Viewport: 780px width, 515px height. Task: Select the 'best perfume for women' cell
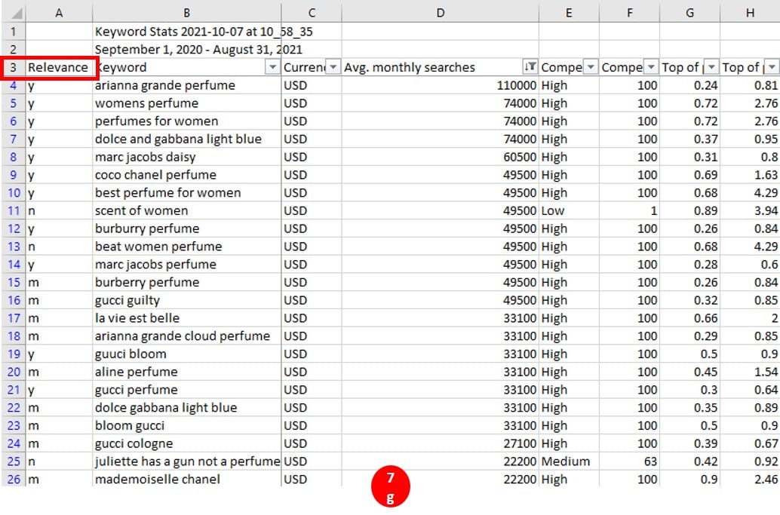click(x=186, y=193)
